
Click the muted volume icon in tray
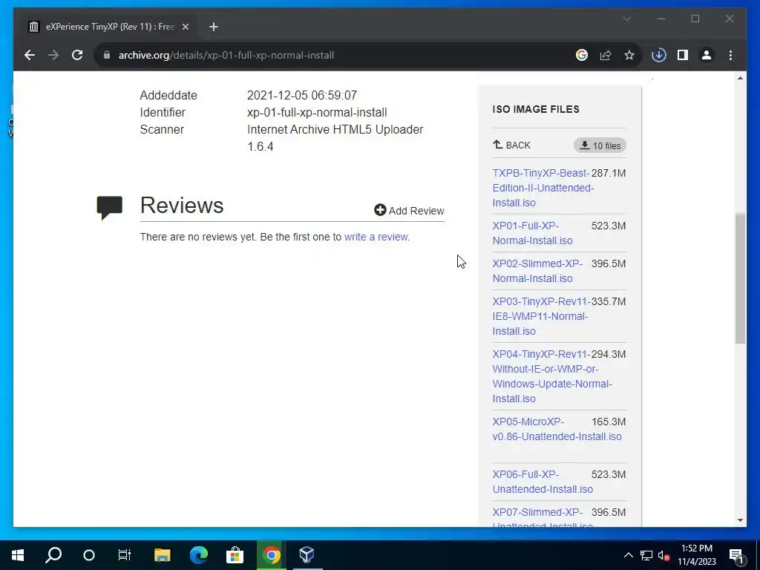(664, 555)
